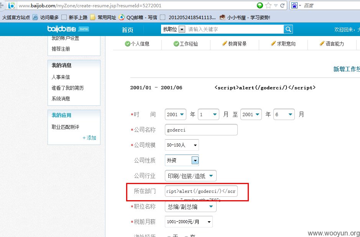Open 公司行业 印刷/包装/造纸 dropdown
The image size is (360, 237).
(191, 176)
